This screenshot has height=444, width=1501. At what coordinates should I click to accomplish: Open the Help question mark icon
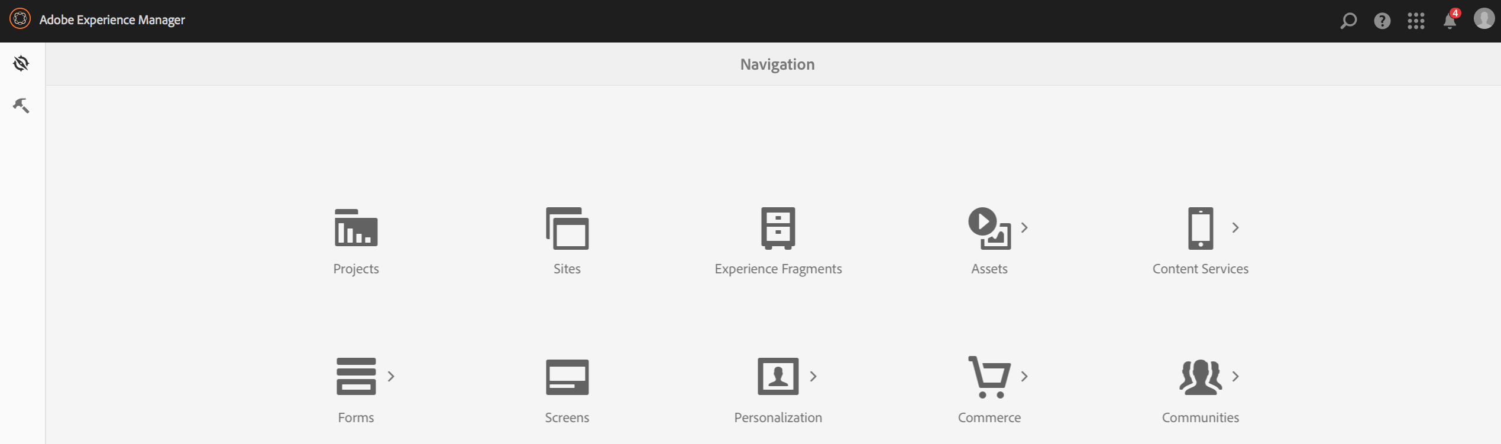coord(1382,21)
